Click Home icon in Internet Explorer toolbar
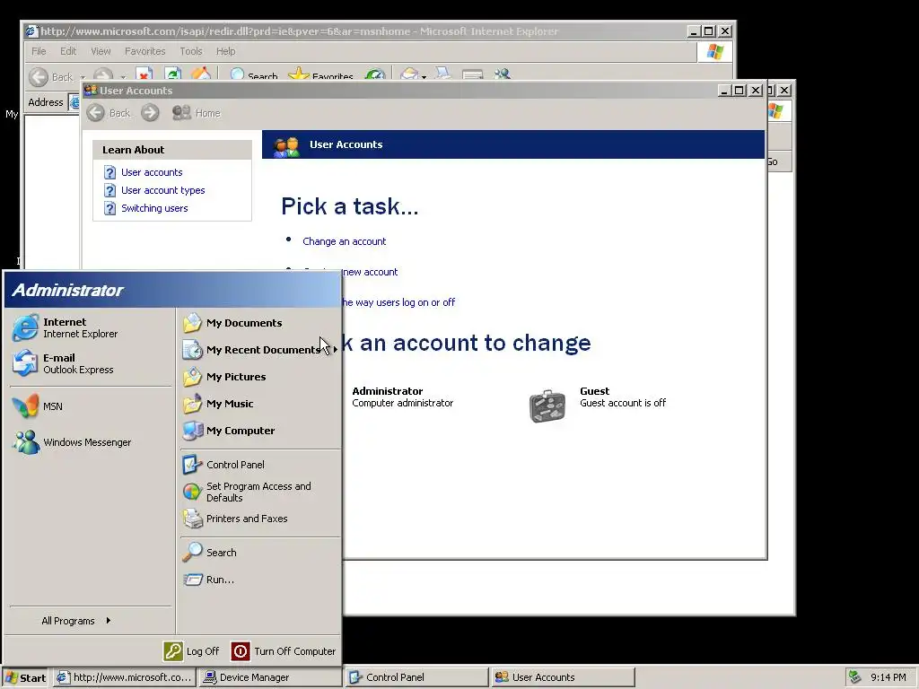Image resolution: width=919 pixels, height=689 pixels. pos(201,74)
